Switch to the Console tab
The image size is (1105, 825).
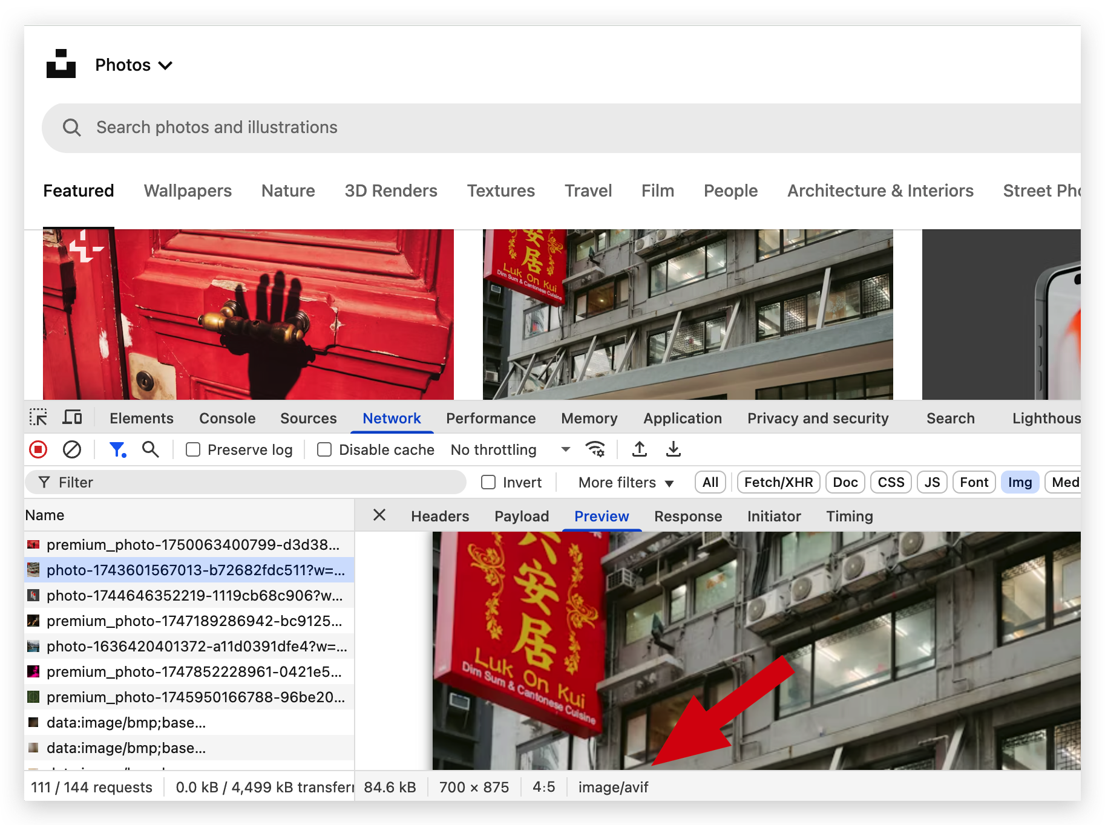click(227, 419)
